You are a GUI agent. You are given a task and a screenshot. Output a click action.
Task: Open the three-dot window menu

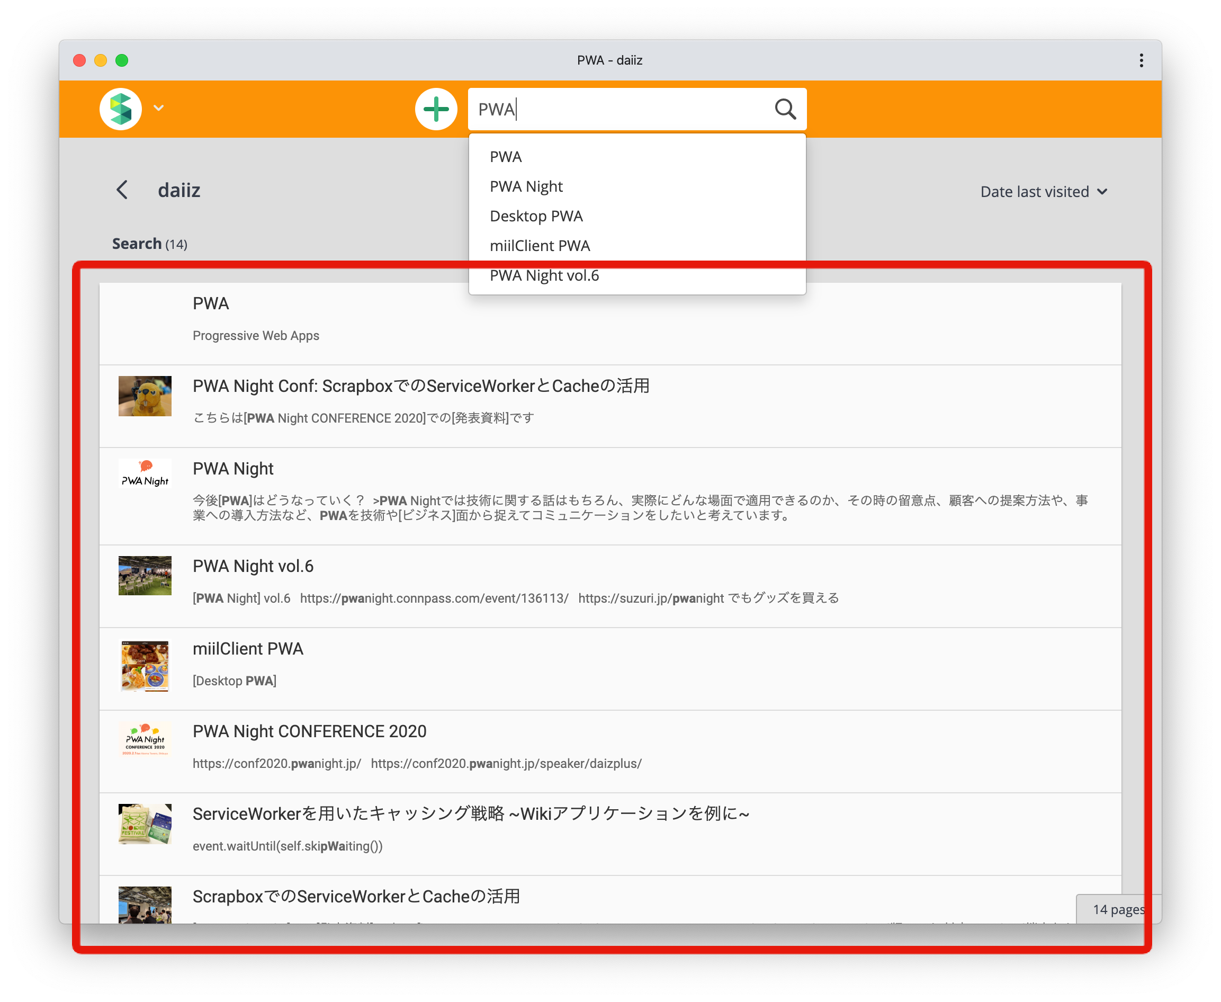point(1141,60)
